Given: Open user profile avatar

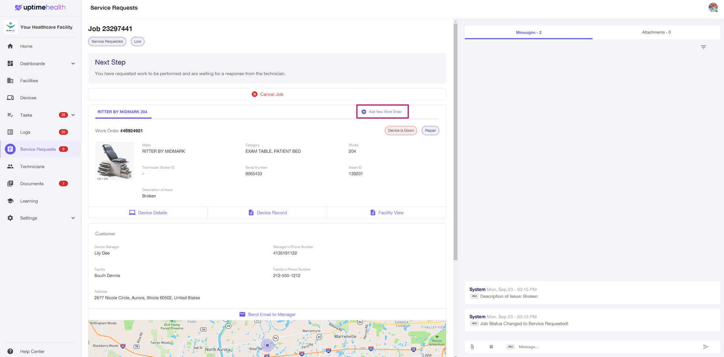Looking at the screenshot, I should (713, 7).
